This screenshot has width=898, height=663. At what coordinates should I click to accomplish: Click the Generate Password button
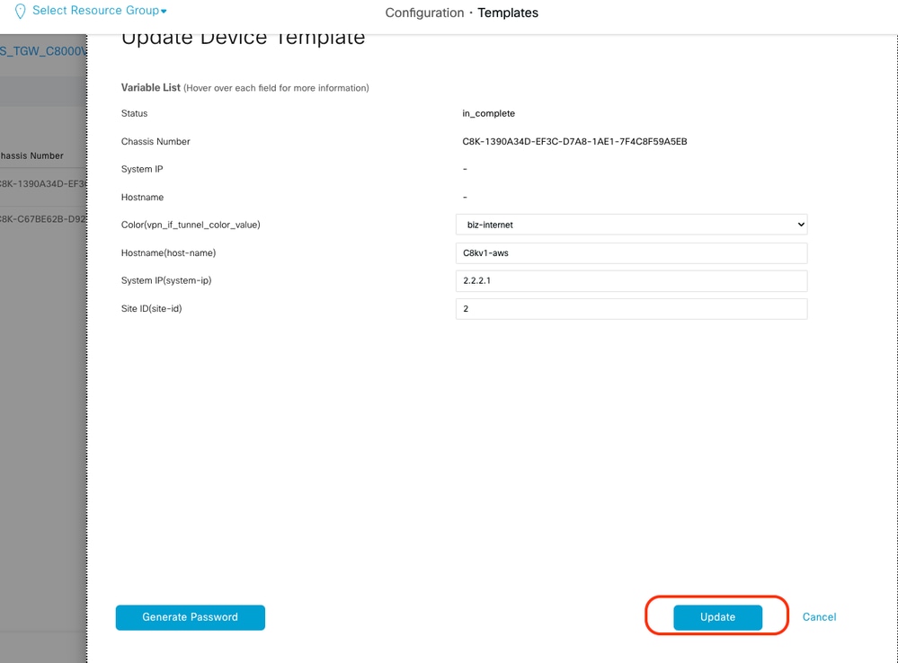pyautogui.click(x=191, y=617)
